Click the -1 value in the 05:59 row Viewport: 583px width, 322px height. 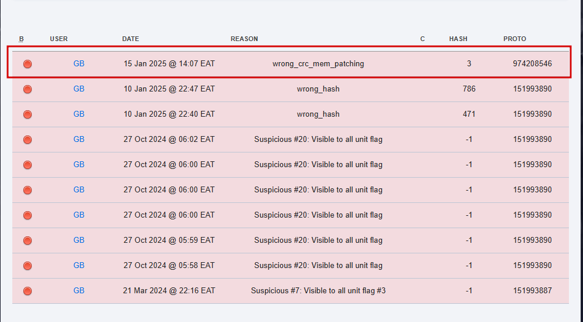pos(469,240)
